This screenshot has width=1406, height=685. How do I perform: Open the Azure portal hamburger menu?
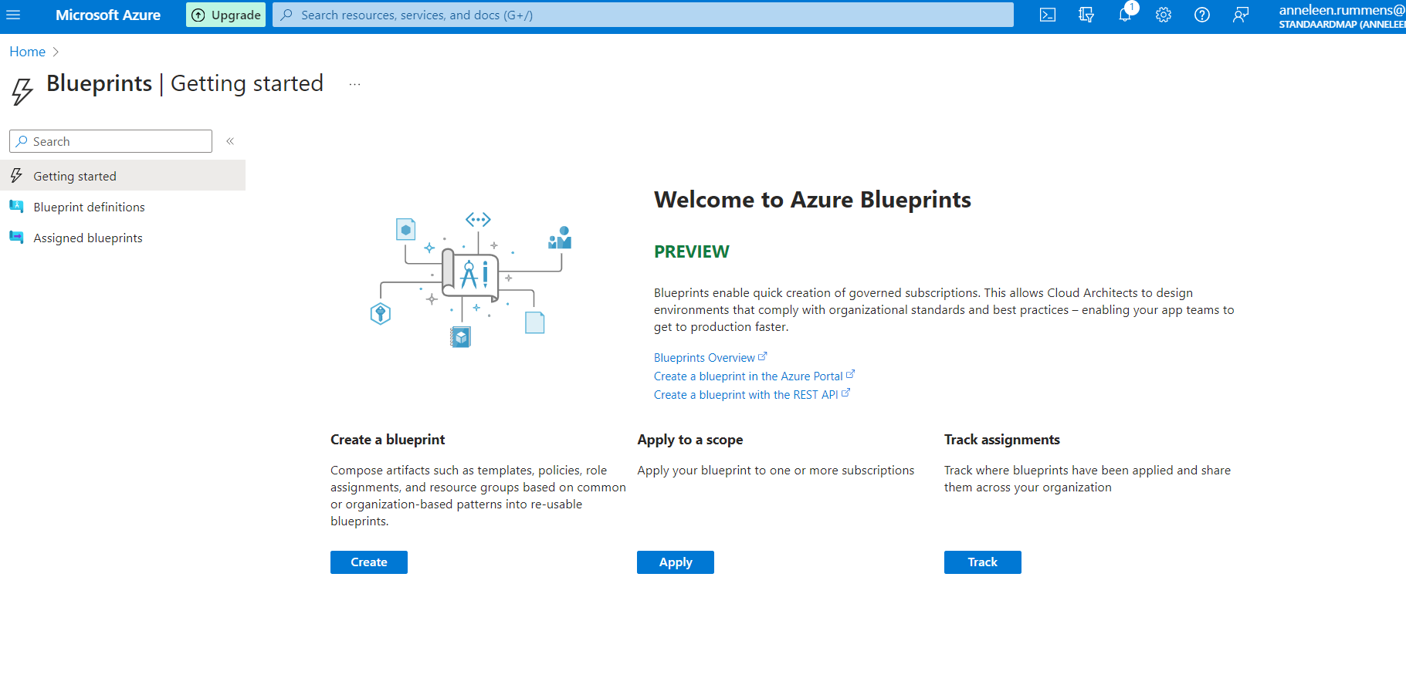tap(13, 15)
